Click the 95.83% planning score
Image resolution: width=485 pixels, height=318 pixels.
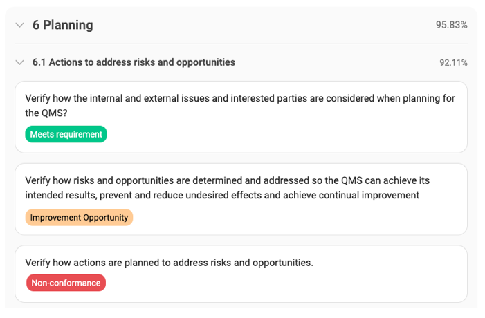(451, 25)
